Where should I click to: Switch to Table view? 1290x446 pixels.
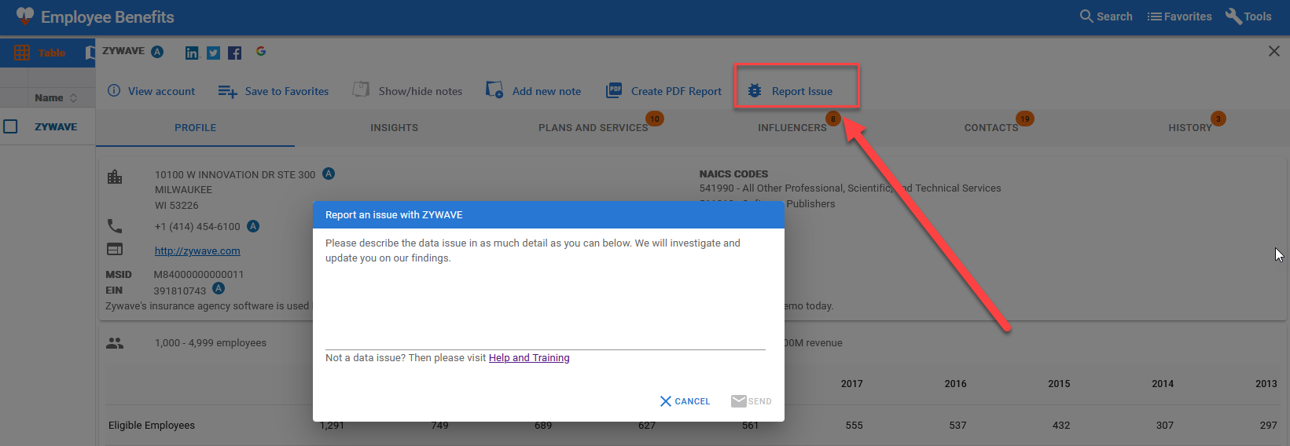(x=39, y=53)
